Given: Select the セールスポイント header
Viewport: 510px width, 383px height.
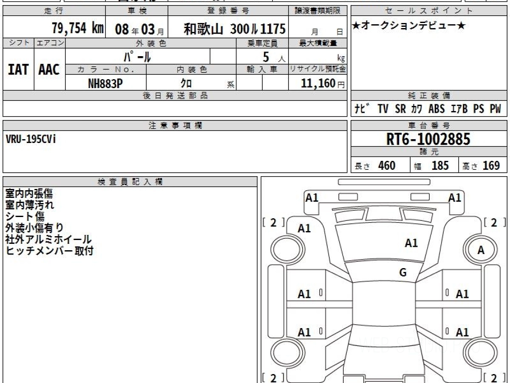Looking at the screenshot, I should 429,11.
